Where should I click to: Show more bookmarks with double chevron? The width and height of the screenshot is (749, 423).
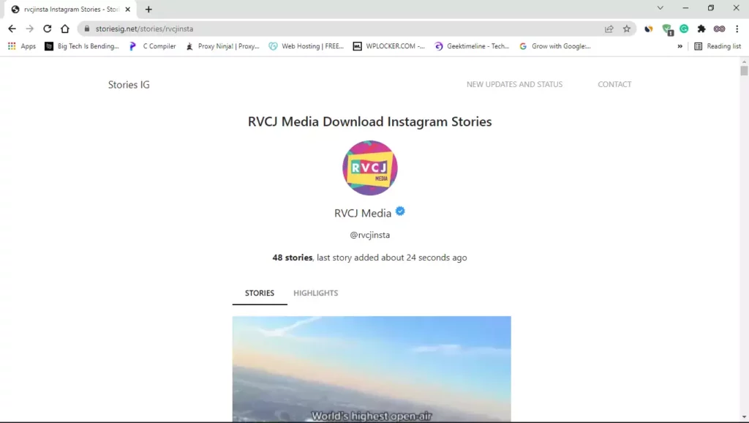(x=680, y=46)
